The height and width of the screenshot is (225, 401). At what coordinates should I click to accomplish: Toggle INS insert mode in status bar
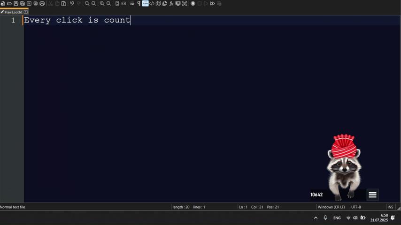390,207
